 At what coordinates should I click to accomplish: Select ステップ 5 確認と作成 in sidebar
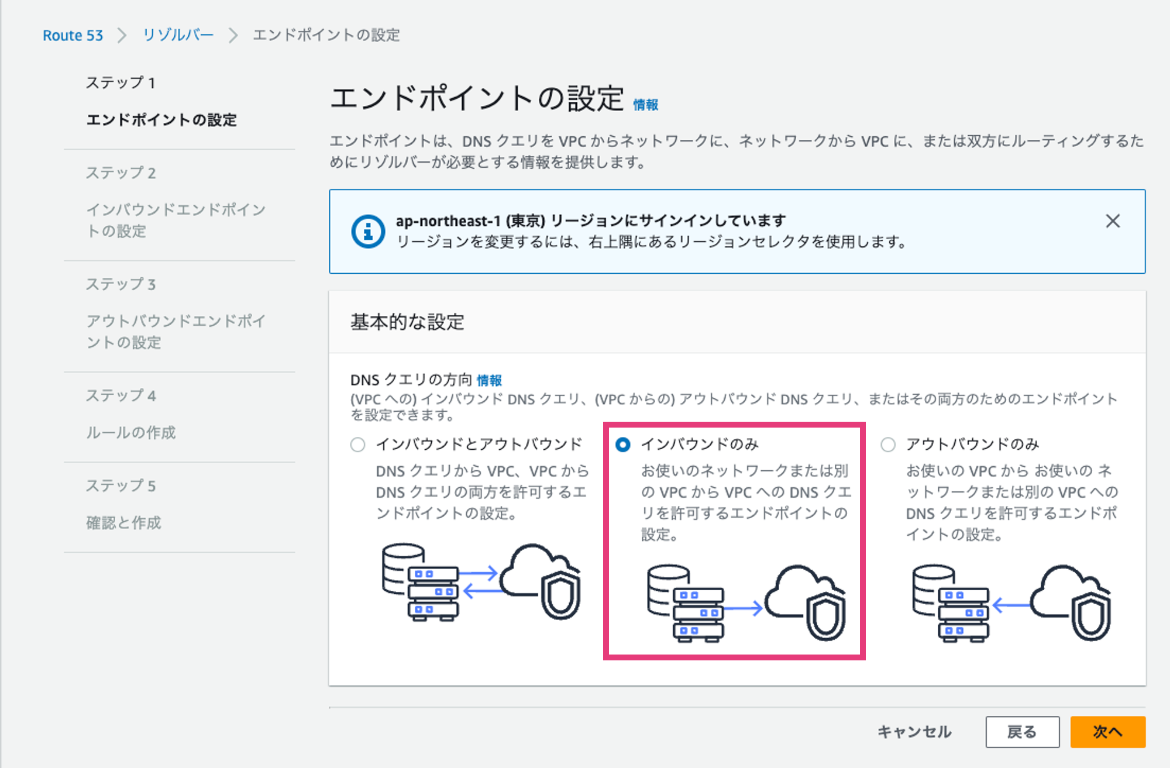125,522
